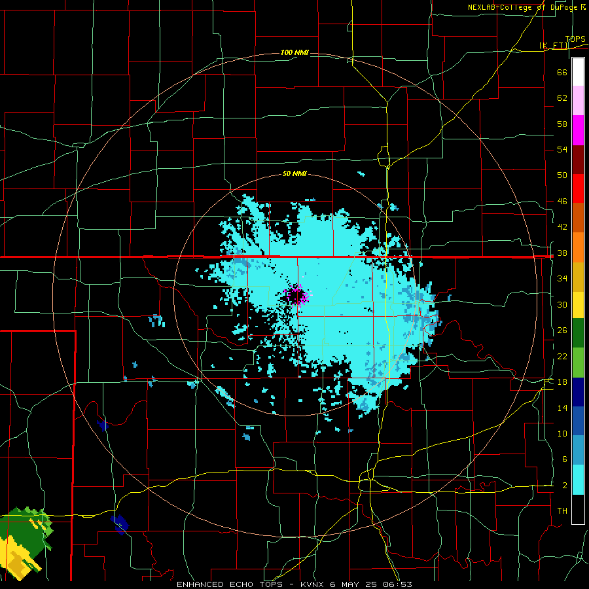Click the 'TH' threshold label
The width and height of the screenshot is (589, 589).
click(562, 511)
